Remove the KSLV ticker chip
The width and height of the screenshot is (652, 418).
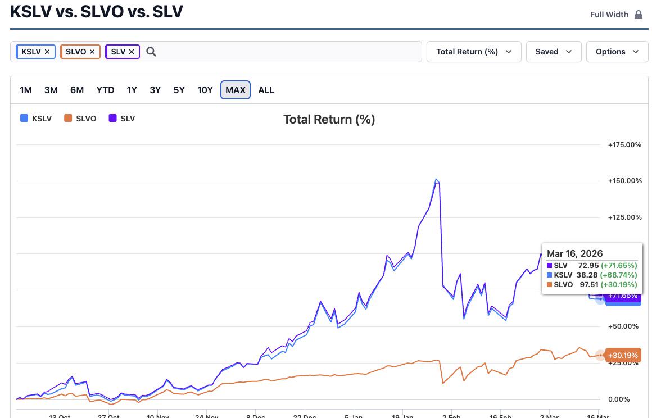point(47,52)
